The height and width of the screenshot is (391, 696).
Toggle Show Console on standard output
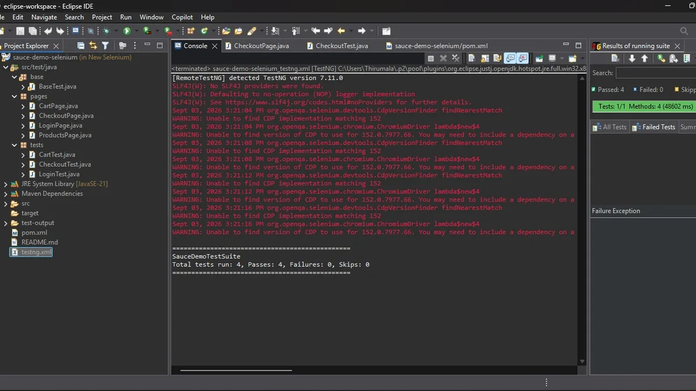pyautogui.click(x=510, y=59)
